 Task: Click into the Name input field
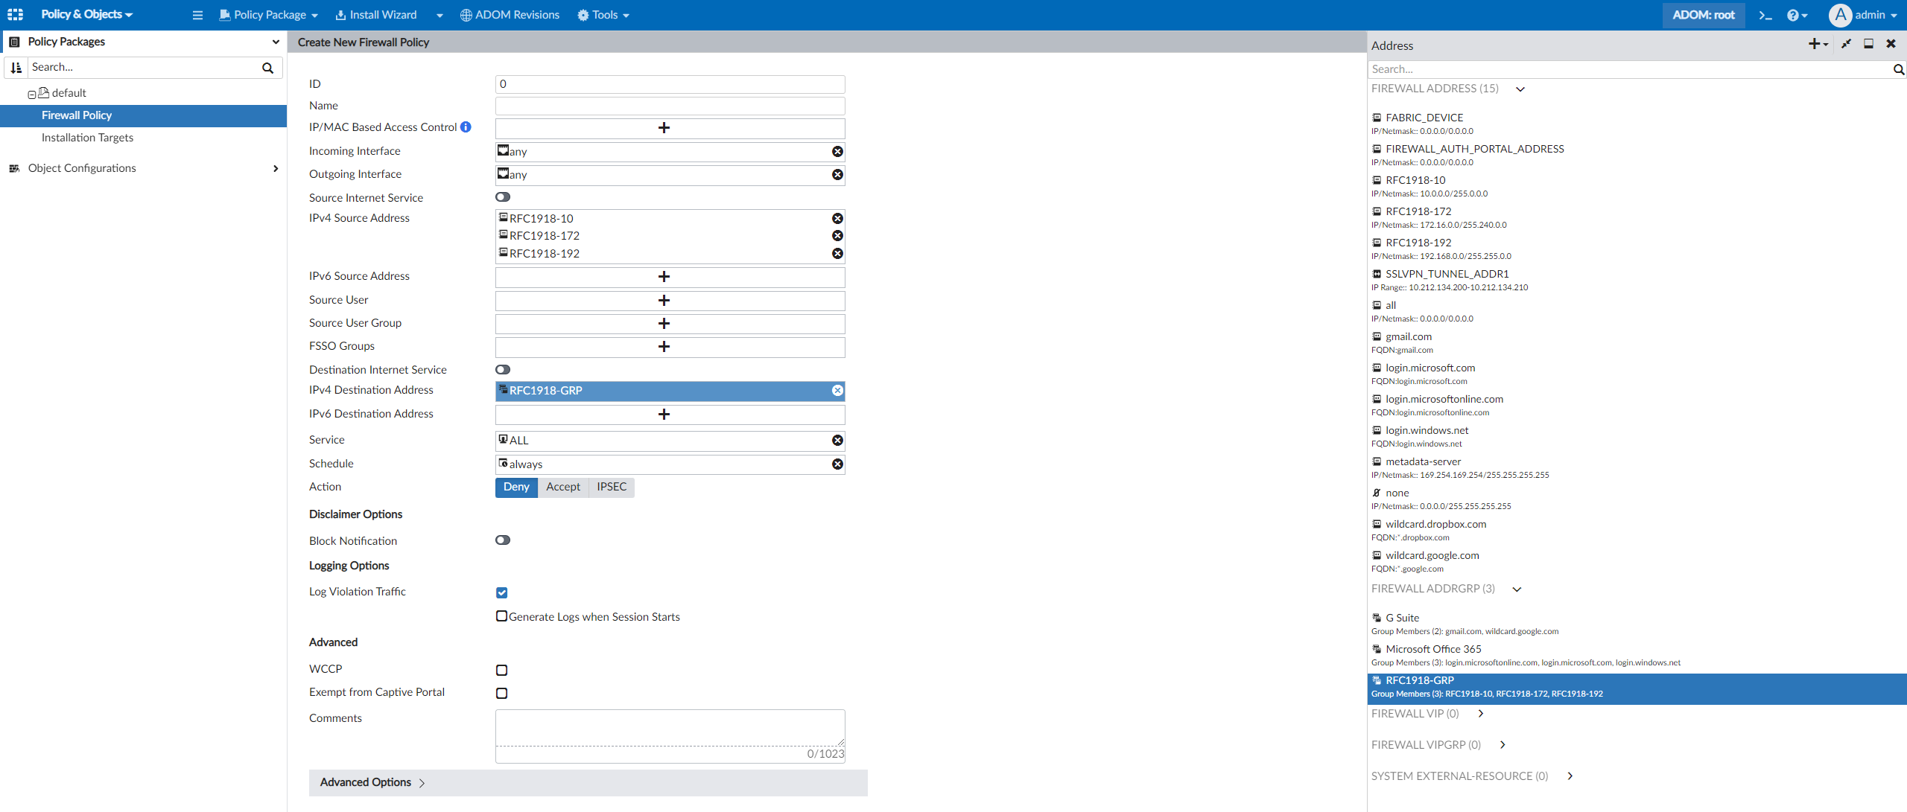670,106
